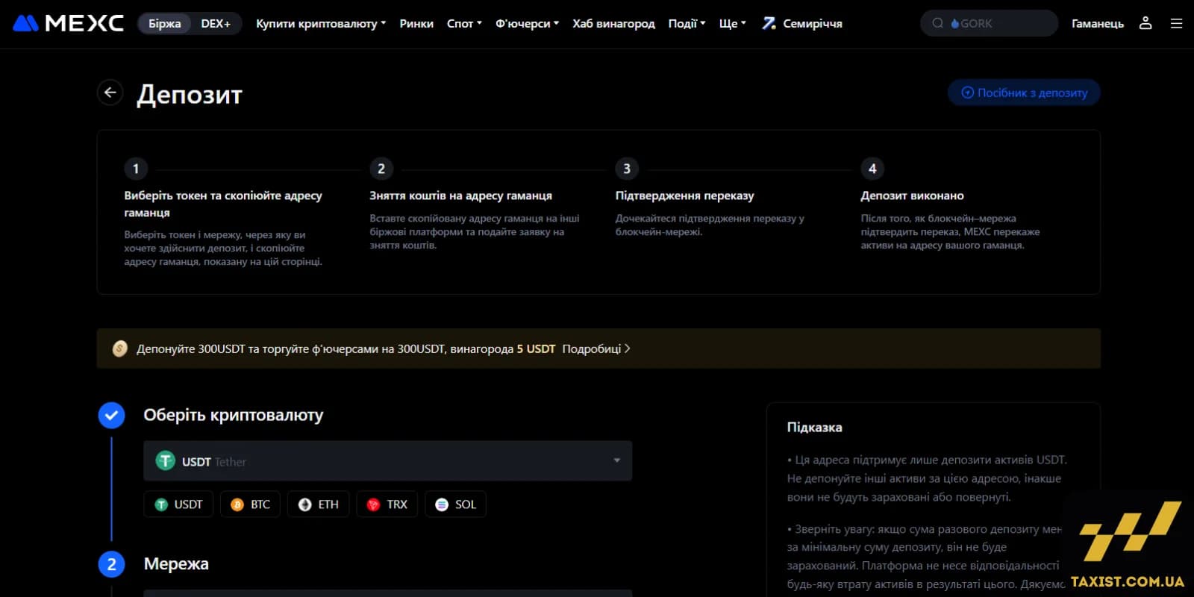Click the Підказка heading

[814, 428]
